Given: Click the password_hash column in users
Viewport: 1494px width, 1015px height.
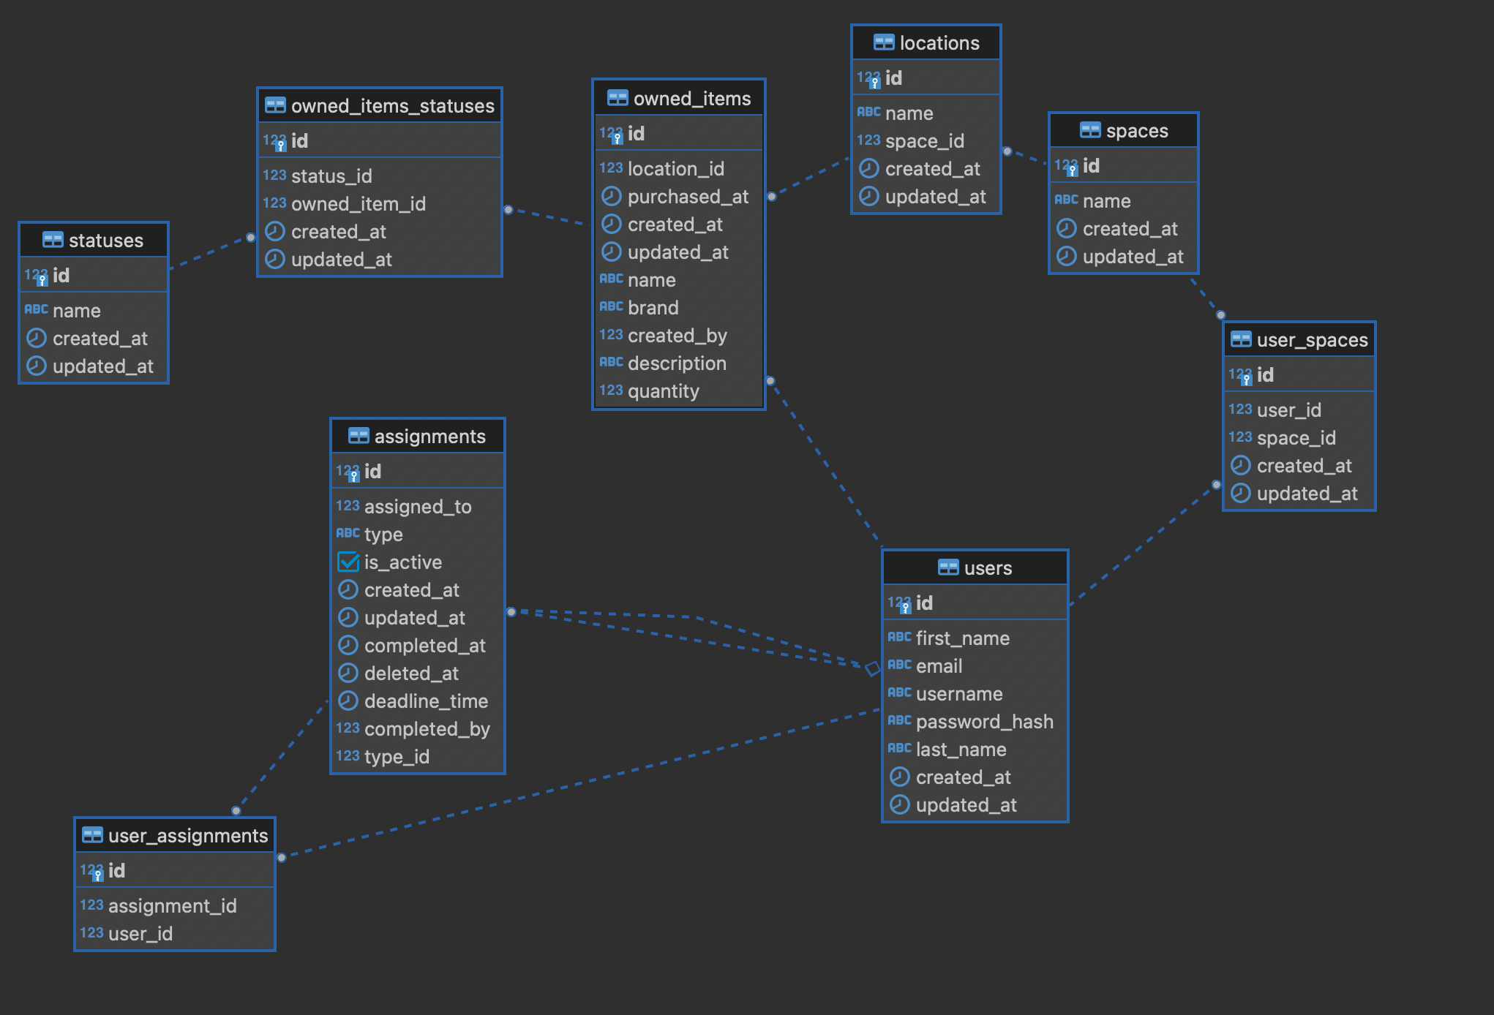Looking at the screenshot, I should coord(984,721).
